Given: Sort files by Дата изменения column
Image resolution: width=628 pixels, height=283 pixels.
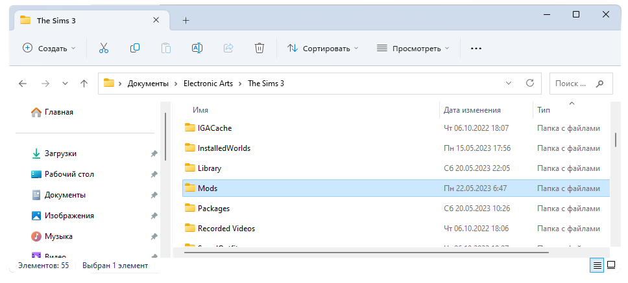Looking at the screenshot, I should [x=472, y=110].
